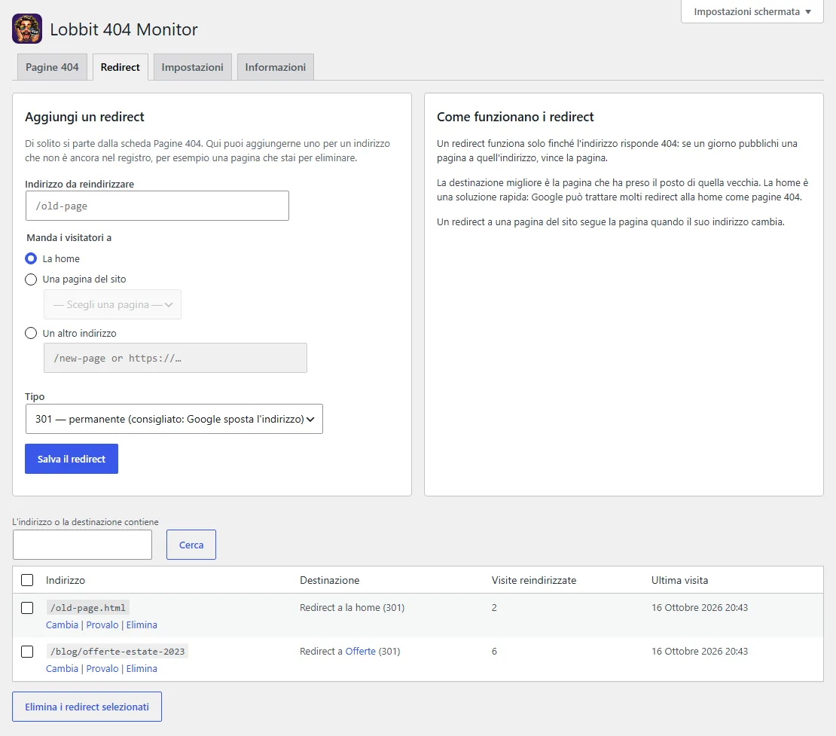Click the Salva il redirect button

click(x=72, y=459)
